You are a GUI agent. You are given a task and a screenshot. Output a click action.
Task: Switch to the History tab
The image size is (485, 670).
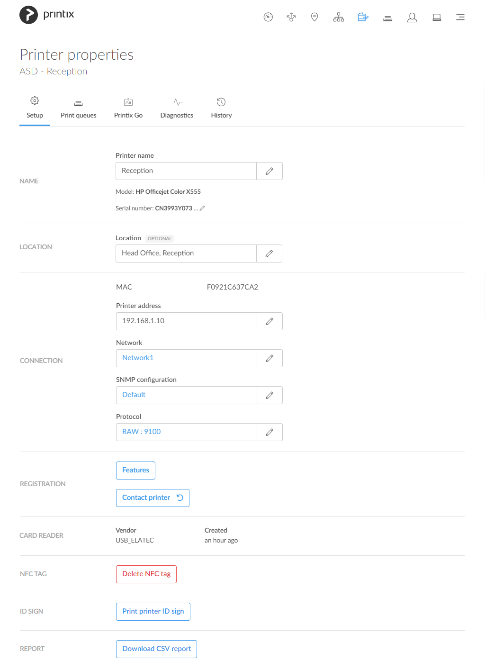coord(221,109)
